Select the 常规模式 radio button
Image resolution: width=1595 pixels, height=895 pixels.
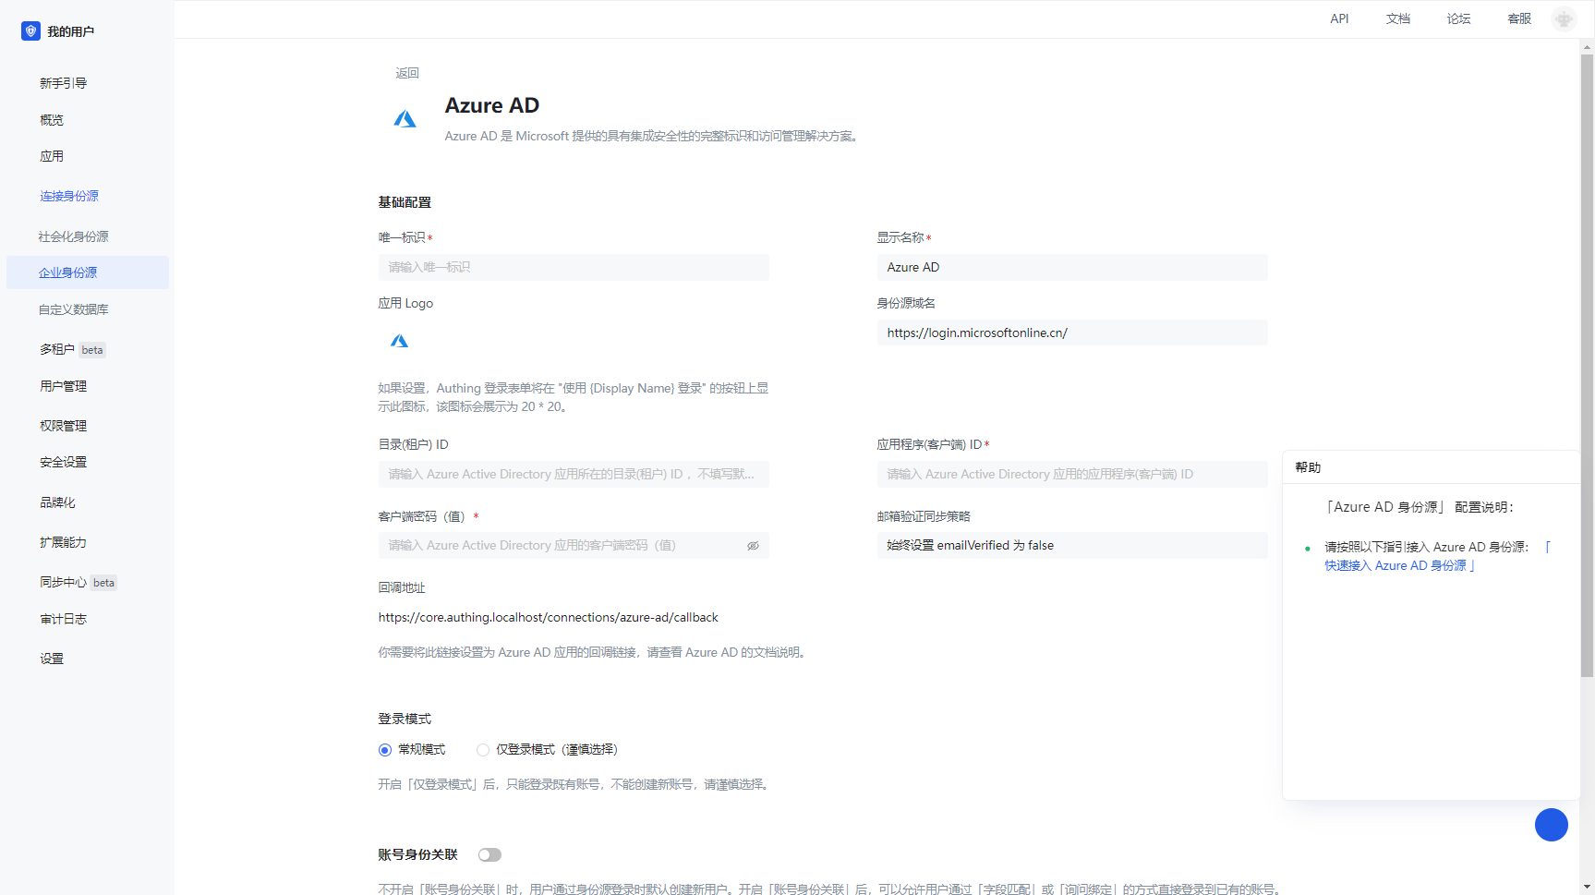(x=385, y=750)
